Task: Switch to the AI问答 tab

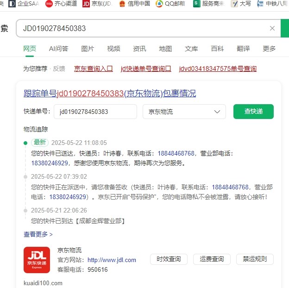Action: point(59,49)
